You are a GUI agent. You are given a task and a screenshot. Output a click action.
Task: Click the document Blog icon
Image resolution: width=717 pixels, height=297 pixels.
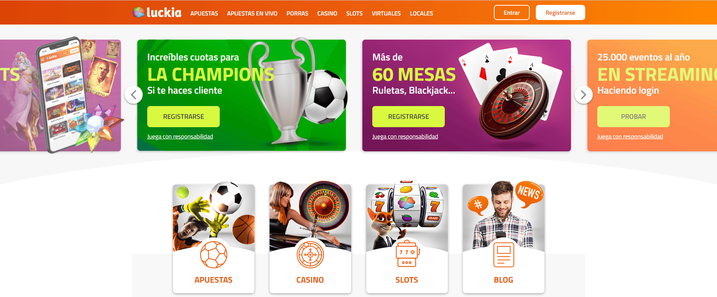[504, 255]
